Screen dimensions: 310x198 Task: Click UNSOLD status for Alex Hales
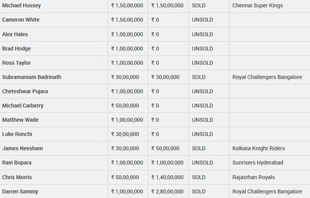point(203,35)
